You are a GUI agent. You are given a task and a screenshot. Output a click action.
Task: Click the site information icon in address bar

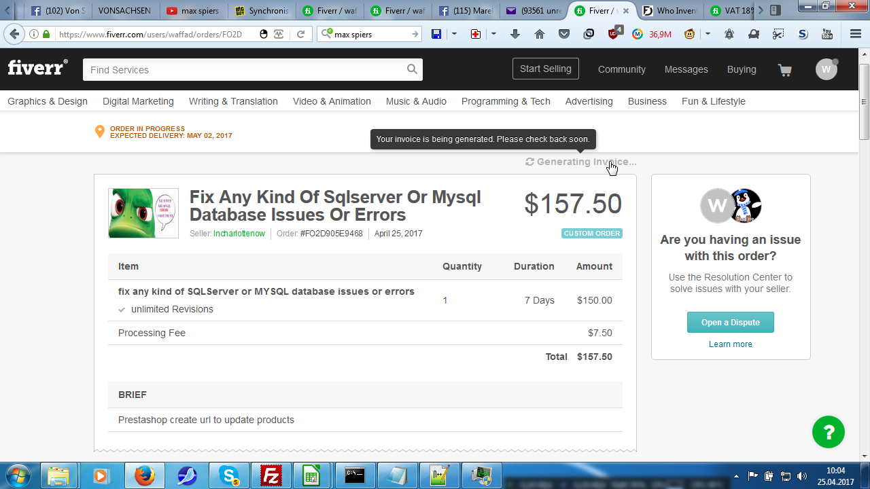click(x=34, y=34)
